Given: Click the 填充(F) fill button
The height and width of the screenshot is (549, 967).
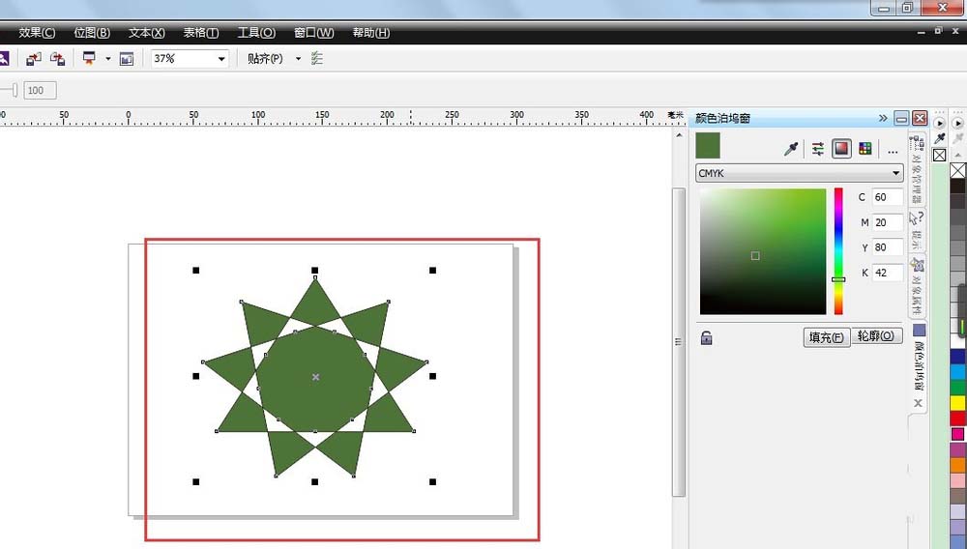Looking at the screenshot, I should pyautogui.click(x=826, y=337).
